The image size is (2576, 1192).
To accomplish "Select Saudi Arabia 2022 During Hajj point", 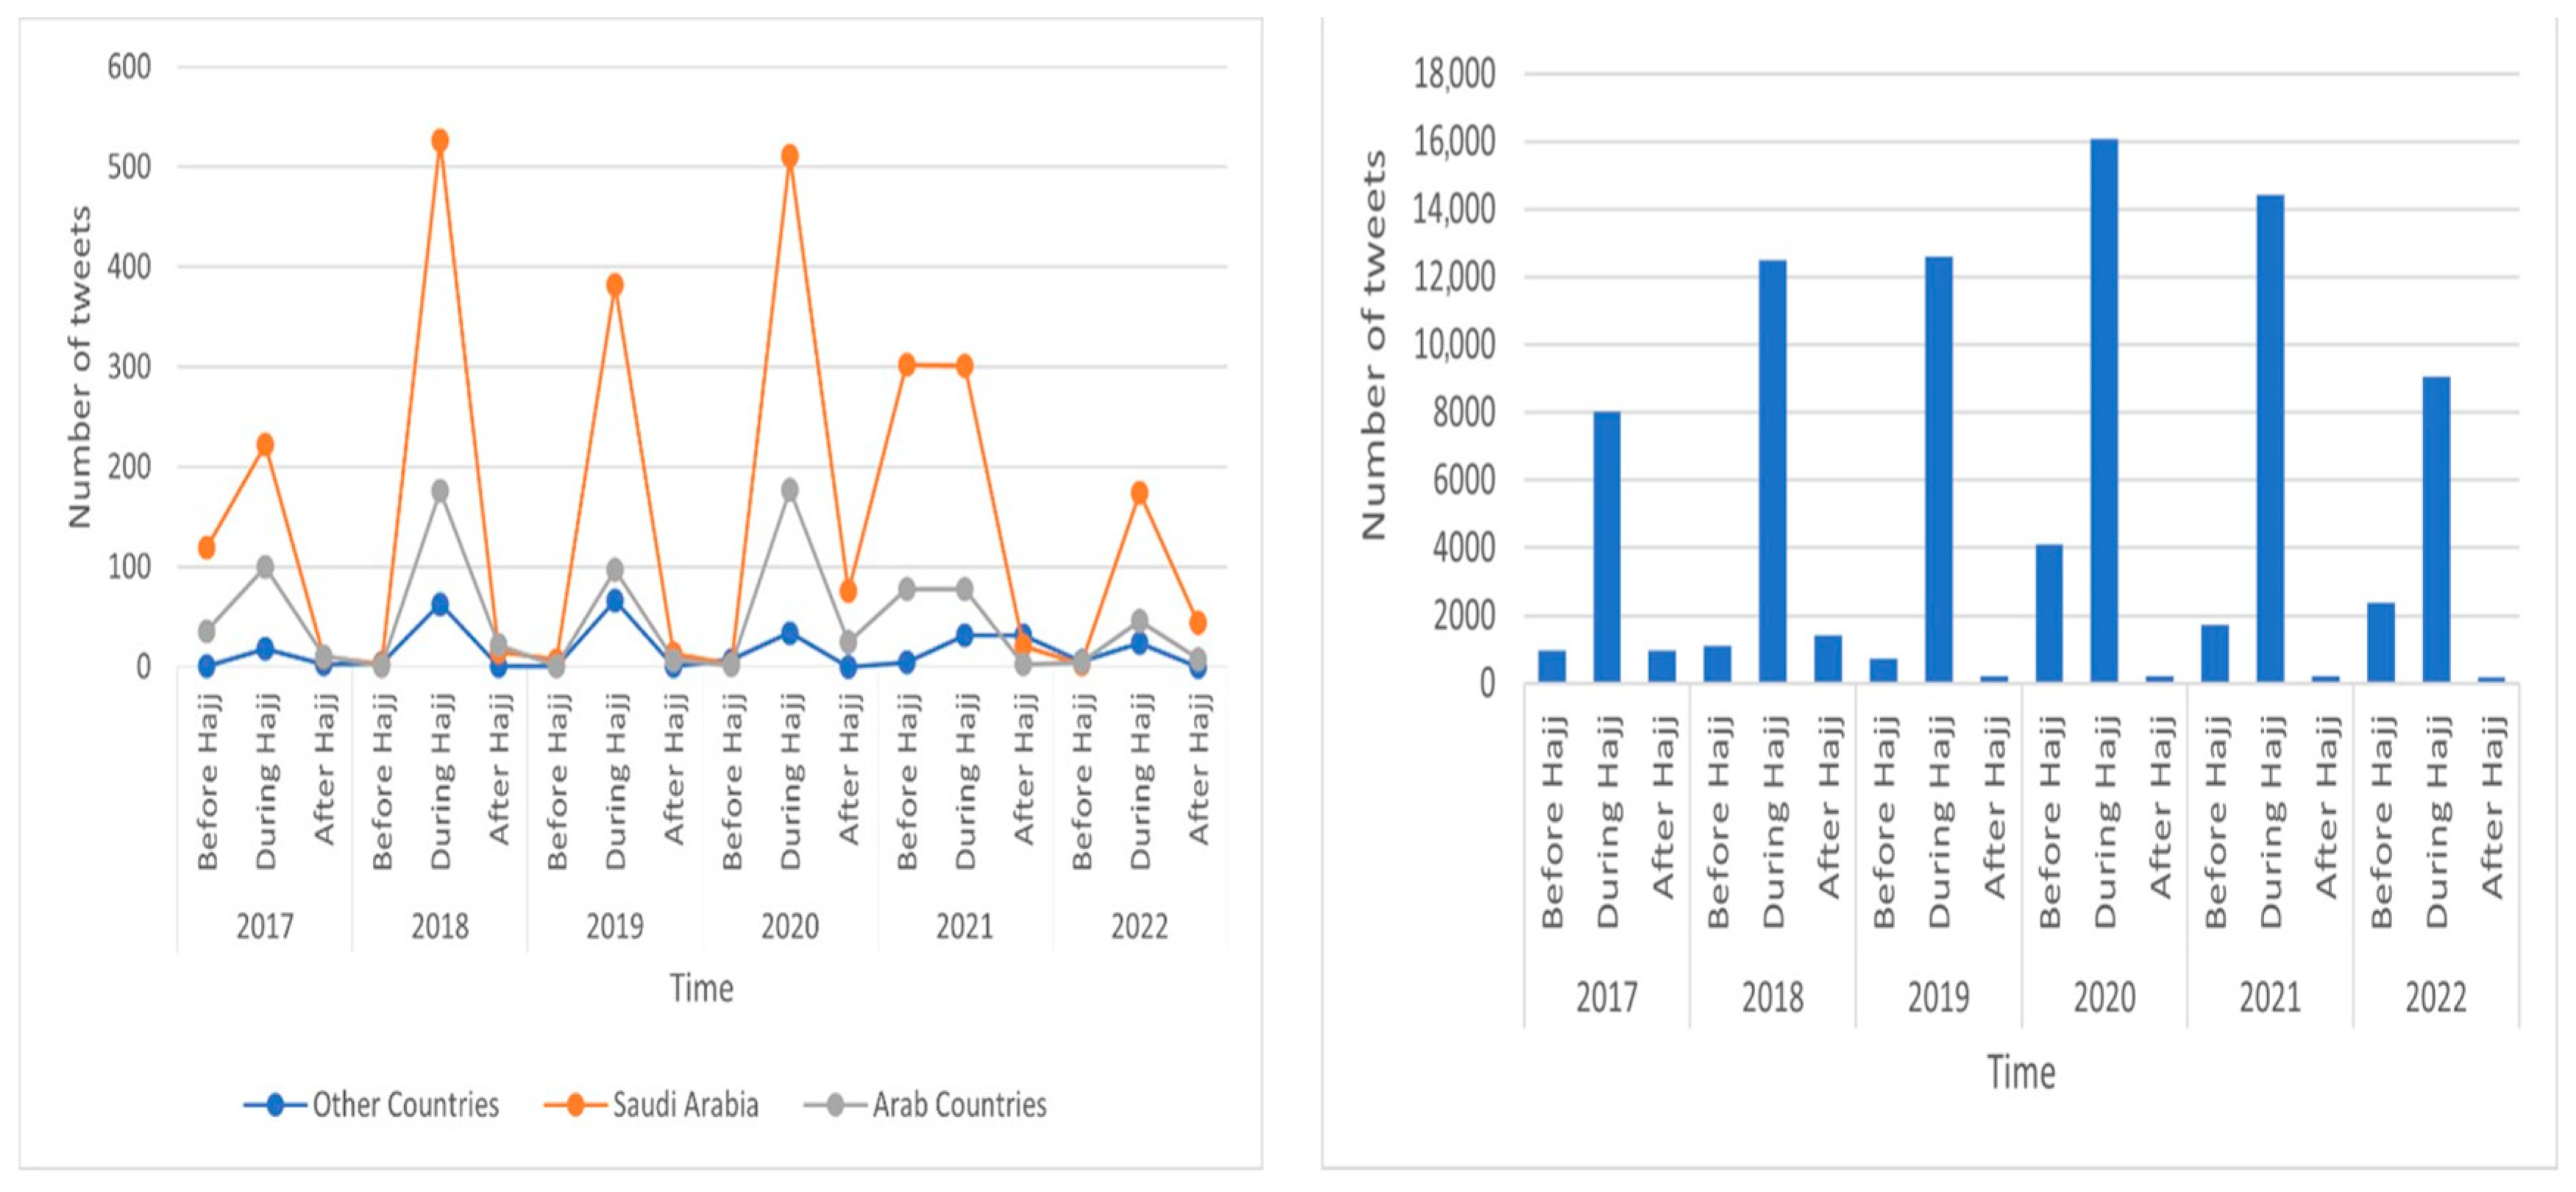I will 1139,493.
